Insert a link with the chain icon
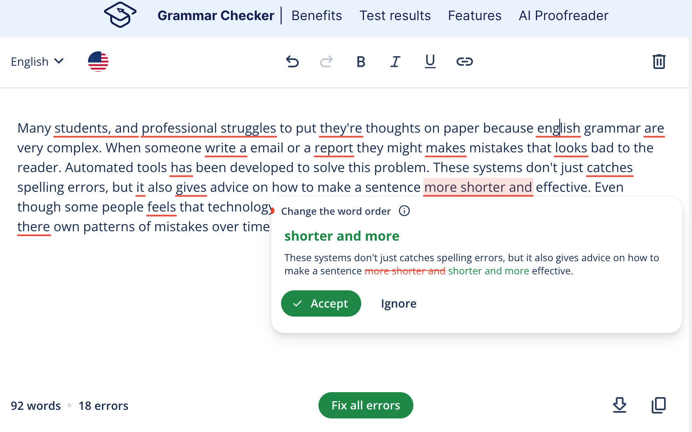The image size is (692, 432). 465,62
